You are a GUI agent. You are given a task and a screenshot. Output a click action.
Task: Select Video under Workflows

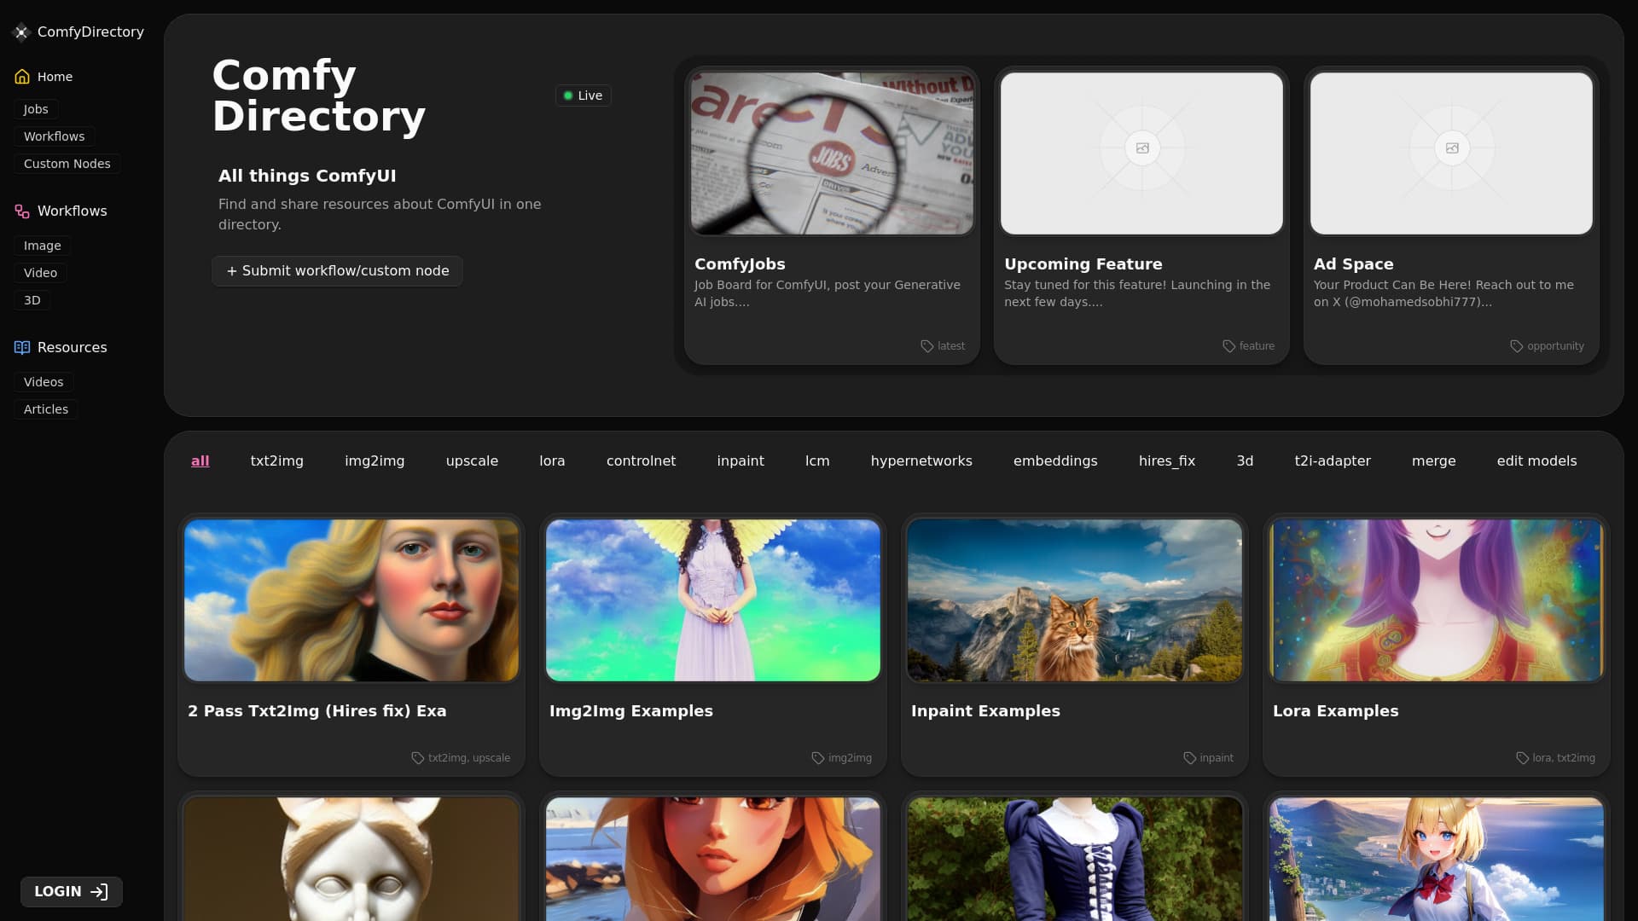point(40,273)
